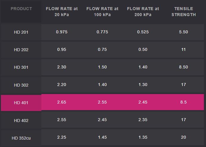The image size is (206, 147).
Task: Click the 5.50 tensile strength value
Action: point(183,32)
